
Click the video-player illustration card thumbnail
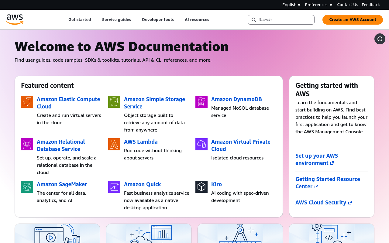tap(57, 233)
